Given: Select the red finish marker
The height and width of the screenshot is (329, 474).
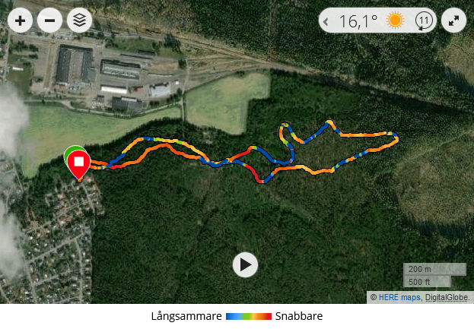Looking at the screenshot, I should pyautogui.click(x=79, y=166).
